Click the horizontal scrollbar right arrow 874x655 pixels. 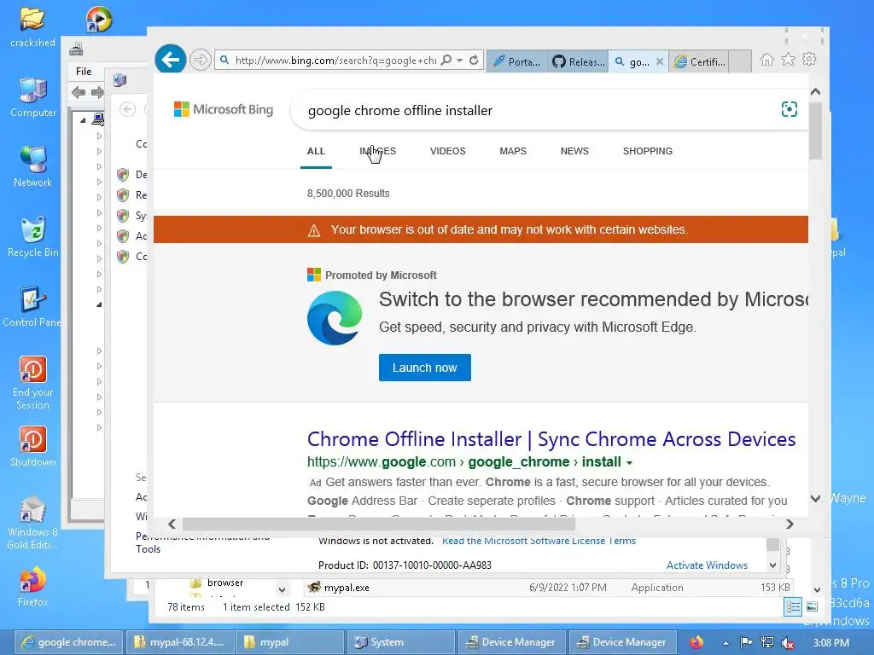[x=790, y=525]
